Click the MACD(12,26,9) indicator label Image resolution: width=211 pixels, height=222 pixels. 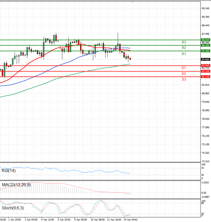16,185
